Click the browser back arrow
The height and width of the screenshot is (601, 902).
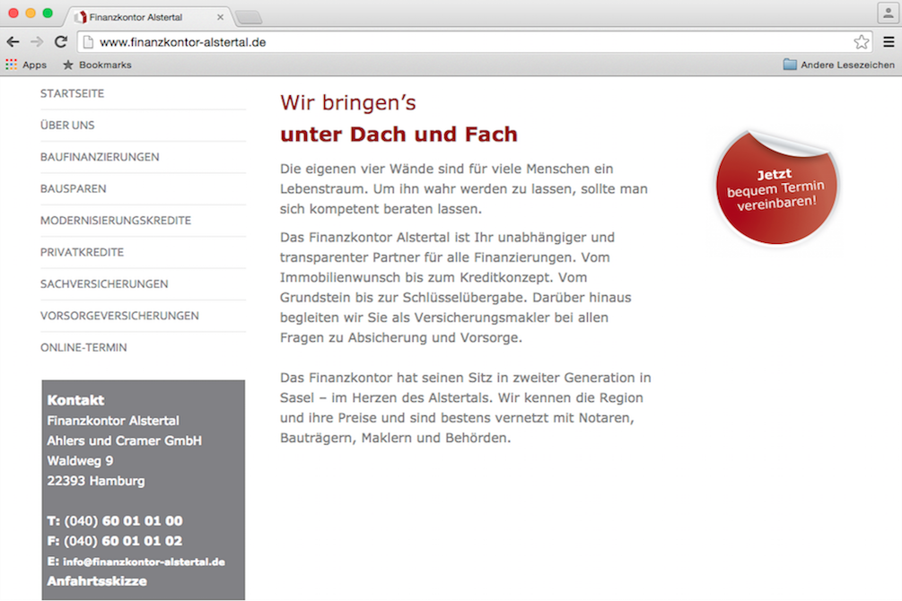[13, 42]
